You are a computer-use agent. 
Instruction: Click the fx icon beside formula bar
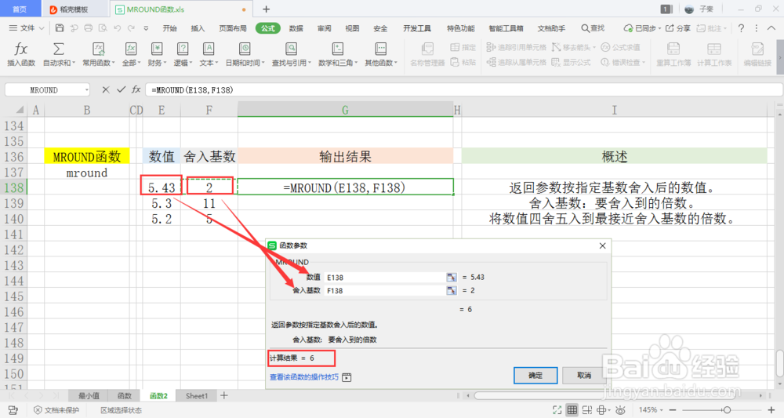pyautogui.click(x=136, y=89)
